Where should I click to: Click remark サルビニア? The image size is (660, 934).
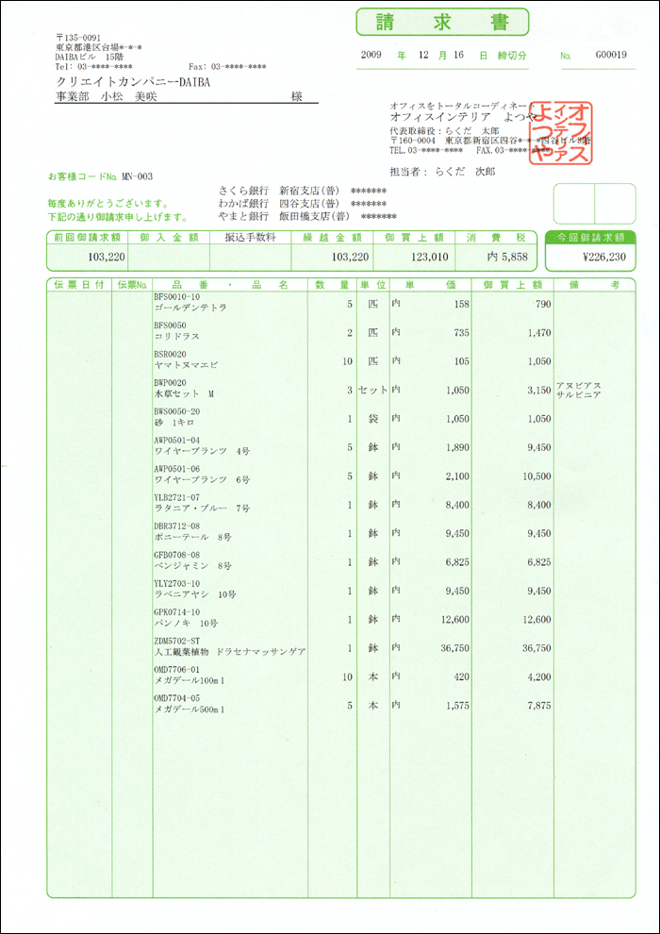(578, 393)
